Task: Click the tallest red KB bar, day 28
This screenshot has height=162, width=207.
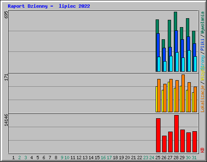Action: [x=176, y=134]
